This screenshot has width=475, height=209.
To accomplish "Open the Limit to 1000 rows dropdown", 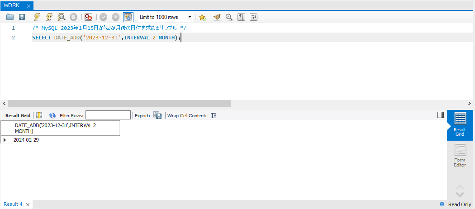I will (x=165, y=17).
